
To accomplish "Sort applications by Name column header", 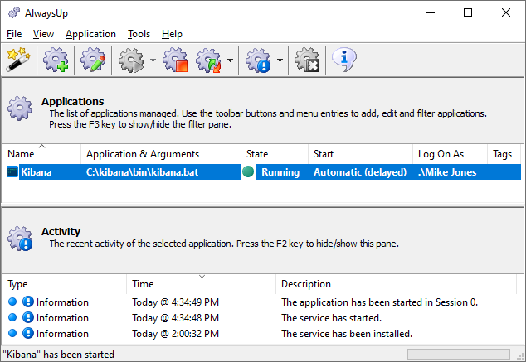I will tap(41, 154).
